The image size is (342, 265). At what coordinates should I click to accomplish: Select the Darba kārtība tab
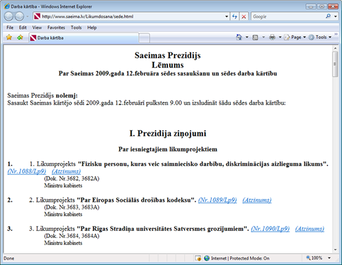click(84, 38)
